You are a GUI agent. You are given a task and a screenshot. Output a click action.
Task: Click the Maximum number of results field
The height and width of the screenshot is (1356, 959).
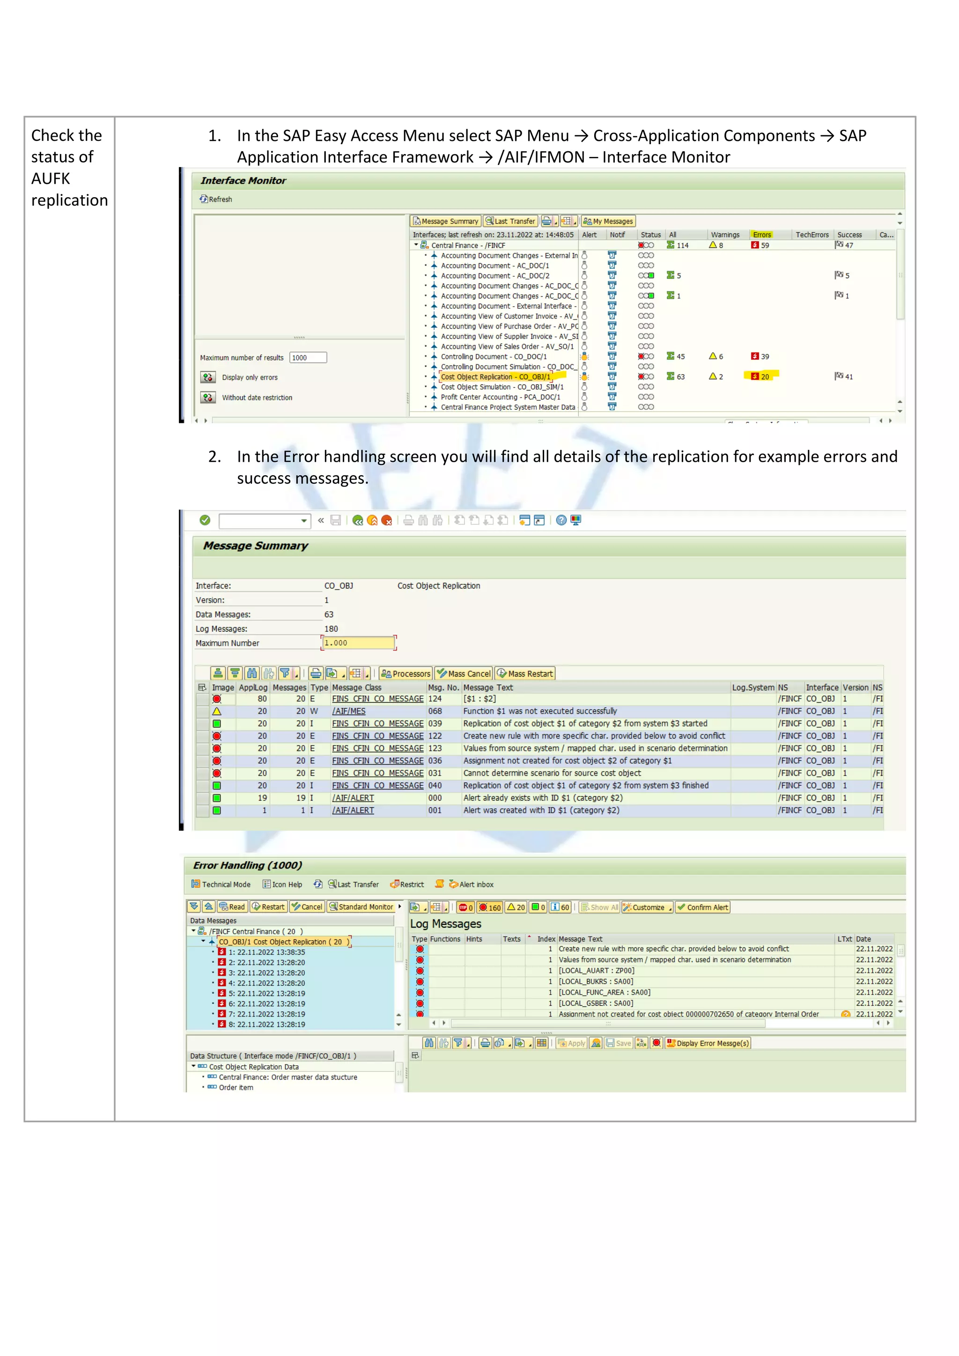308,357
